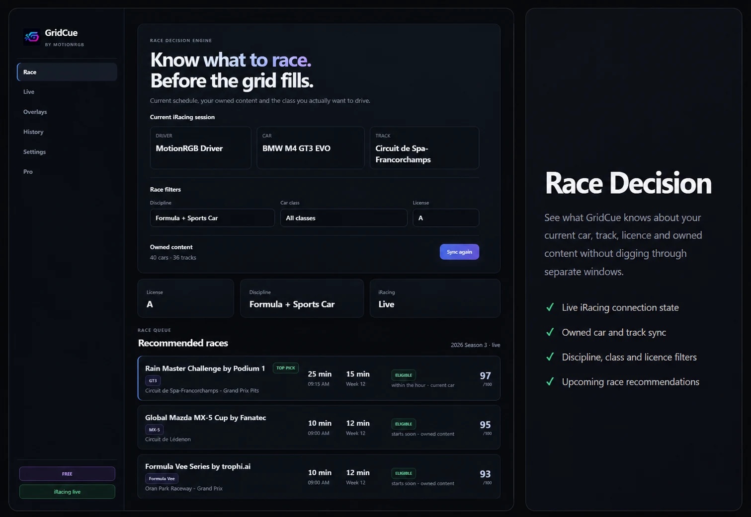Click the Discipline Formula + Sports Car summary card
Screen dimensions: 751x517
point(302,298)
